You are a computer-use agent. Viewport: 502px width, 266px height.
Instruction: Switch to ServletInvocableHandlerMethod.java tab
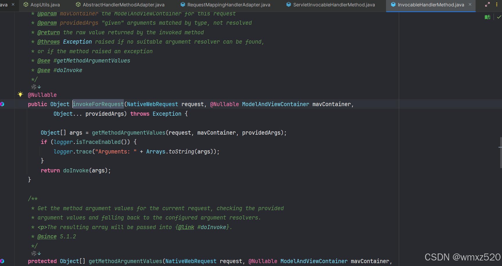click(x=331, y=5)
